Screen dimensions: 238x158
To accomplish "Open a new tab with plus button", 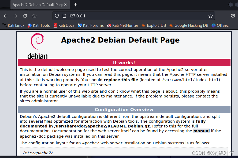I will 75,5.
